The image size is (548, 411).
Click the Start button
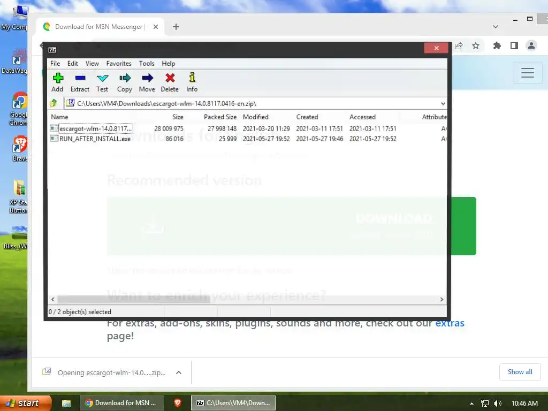click(26, 403)
